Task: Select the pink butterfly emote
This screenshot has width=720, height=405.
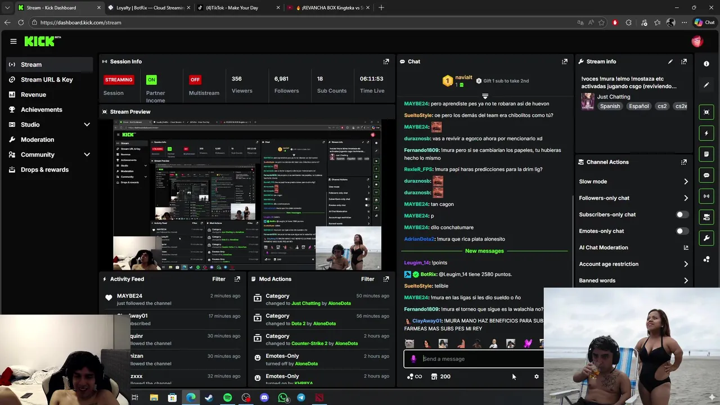Action: [x=528, y=344]
